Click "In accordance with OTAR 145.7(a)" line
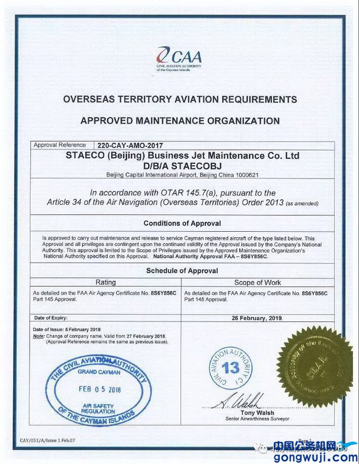The image size is (359, 464). [183, 193]
